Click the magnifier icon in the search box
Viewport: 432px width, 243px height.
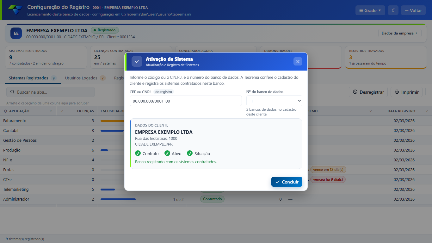click(x=12, y=92)
